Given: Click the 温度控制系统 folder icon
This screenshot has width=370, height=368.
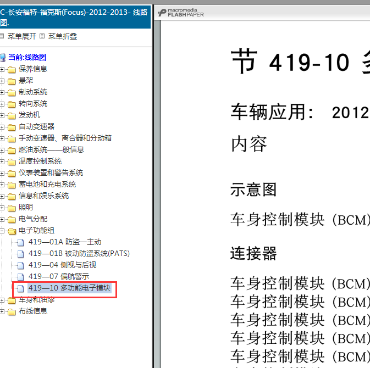Looking at the screenshot, I should pyautogui.click(x=12, y=162).
